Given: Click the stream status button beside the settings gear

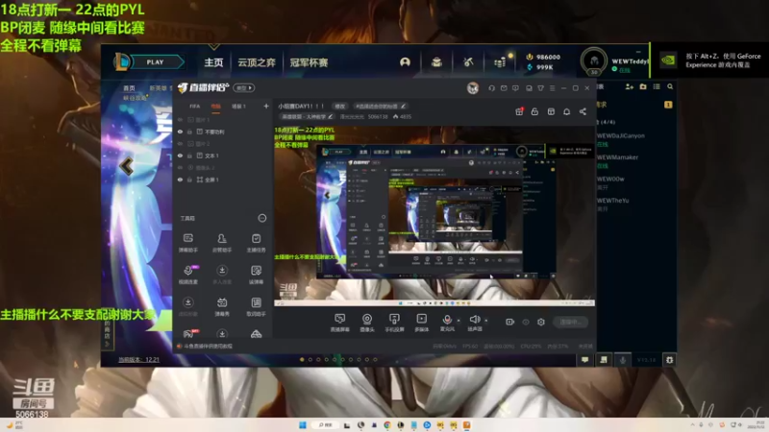Looking at the screenshot, I should coord(570,322).
